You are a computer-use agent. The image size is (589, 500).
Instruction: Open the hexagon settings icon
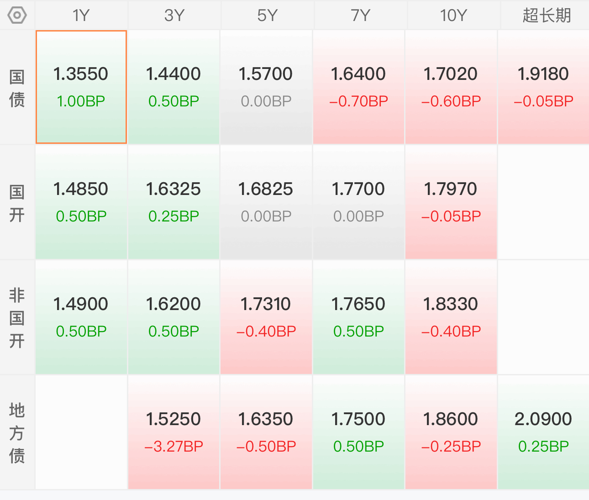click(x=17, y=16)
